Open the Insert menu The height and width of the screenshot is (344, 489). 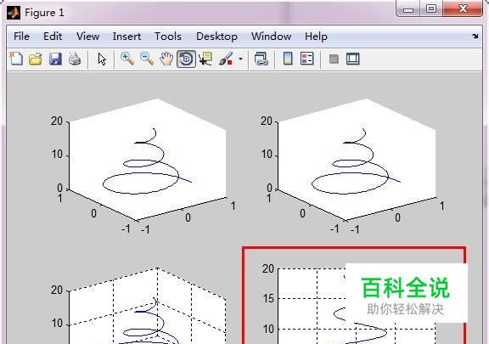(x=126, y=37)
